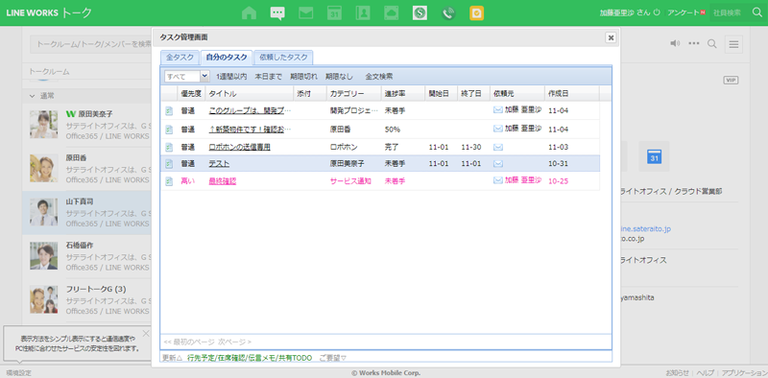Open the ヘルプ footer link
Viewport: 768px width, 378px height.
[x=706, y=373]
